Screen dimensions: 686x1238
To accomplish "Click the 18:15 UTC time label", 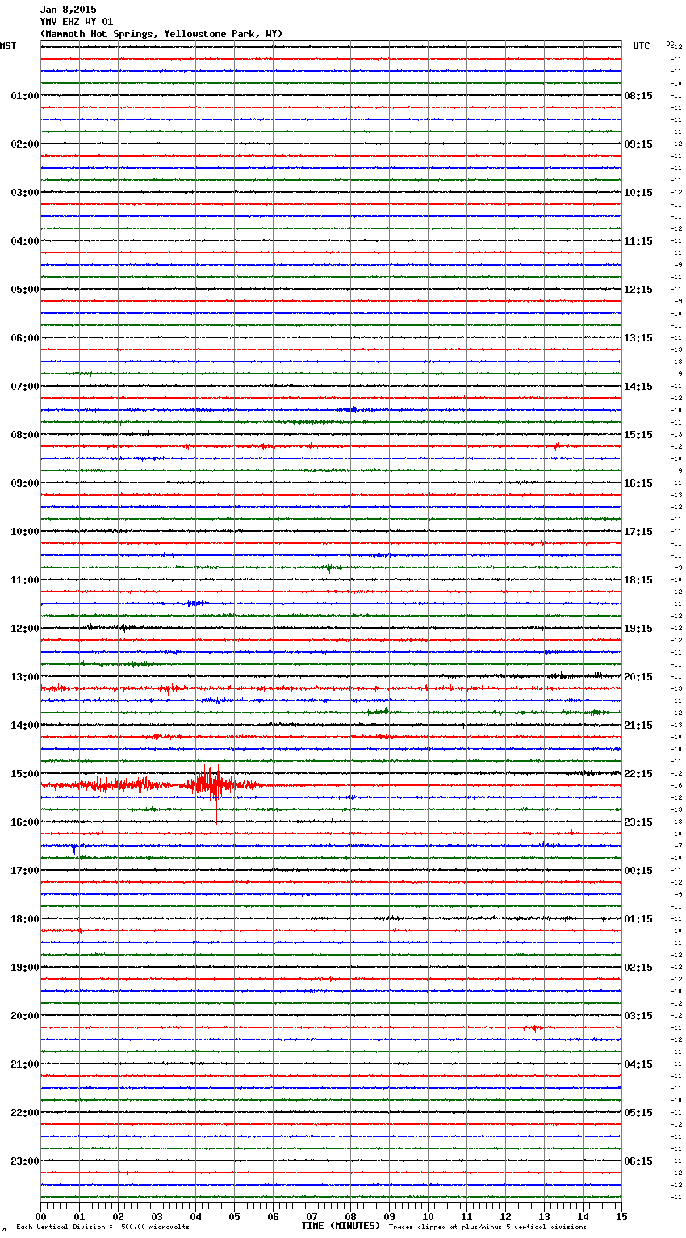I will 638,580.
